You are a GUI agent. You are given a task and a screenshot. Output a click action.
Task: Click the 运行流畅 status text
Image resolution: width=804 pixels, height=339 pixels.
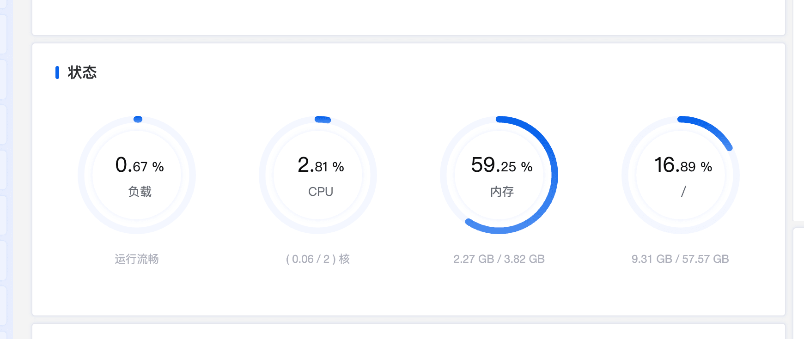click(x=137, y=259)
